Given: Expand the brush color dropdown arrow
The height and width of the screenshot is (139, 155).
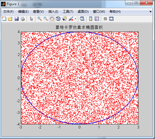Looking at the screenshot, I should click(76, 19).
